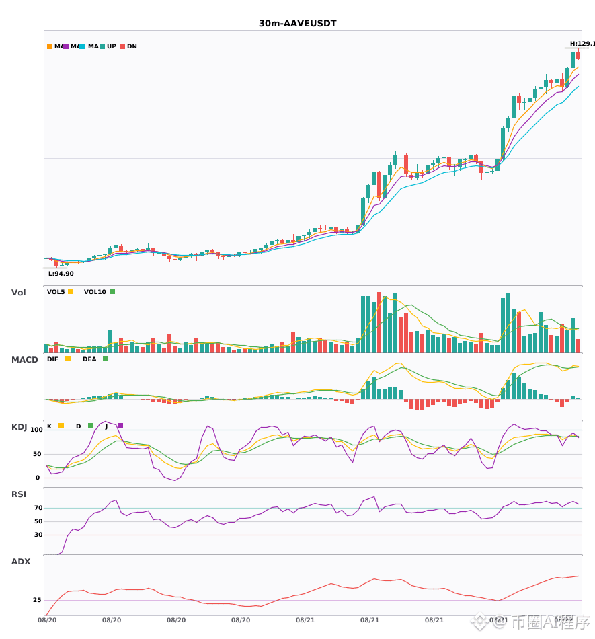The image size is (595, 639).
Task: Click the chart title 30m-AAVEUSDT
Action: coord(298,24)
